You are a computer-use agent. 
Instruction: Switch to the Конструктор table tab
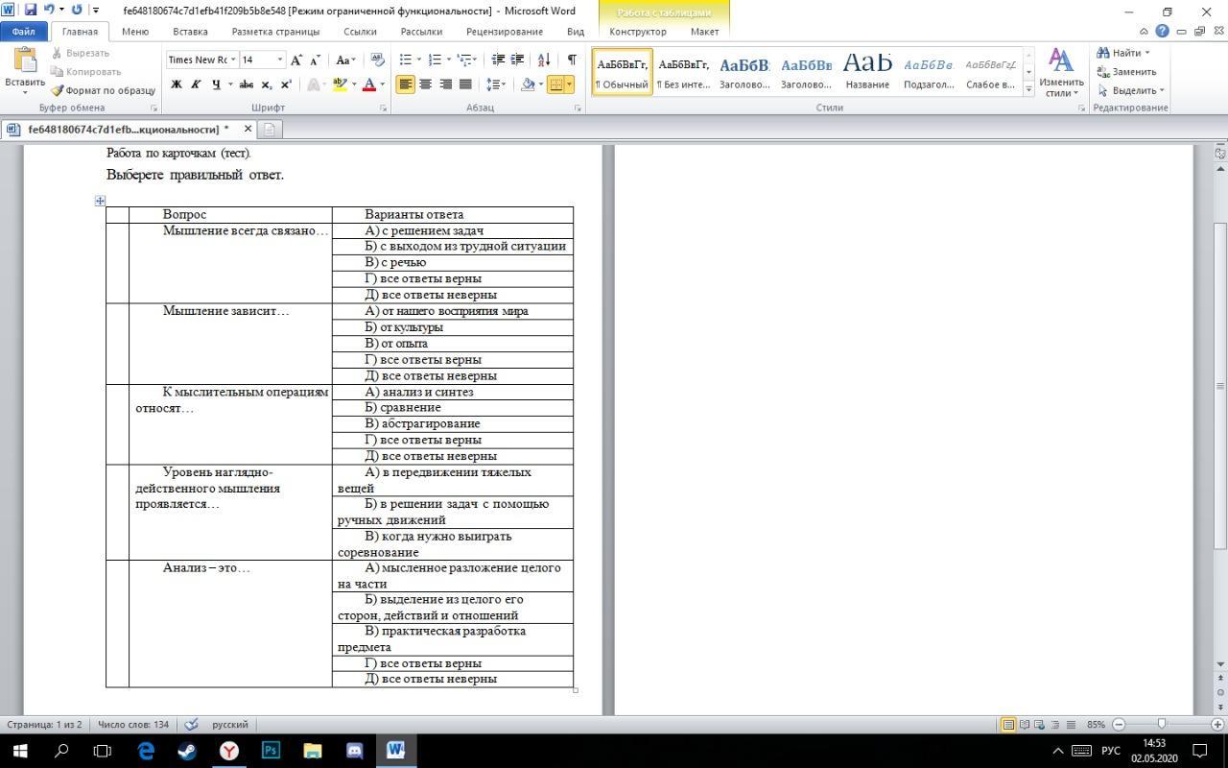pyautogui.click(x=638, y=32)
